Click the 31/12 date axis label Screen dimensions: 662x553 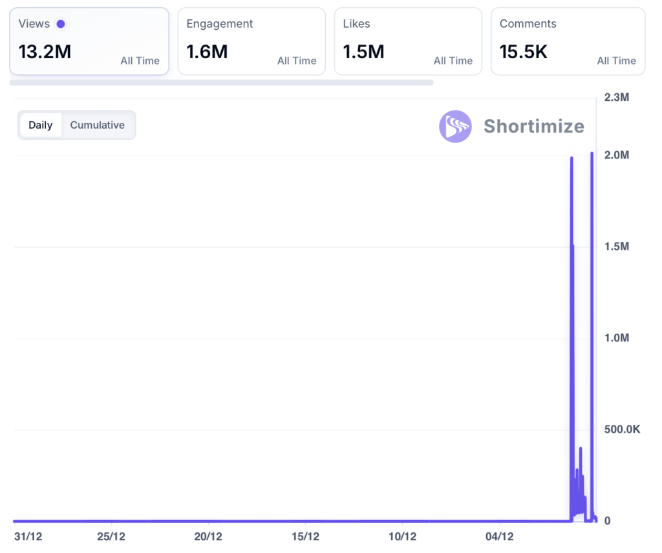[28, 537]
